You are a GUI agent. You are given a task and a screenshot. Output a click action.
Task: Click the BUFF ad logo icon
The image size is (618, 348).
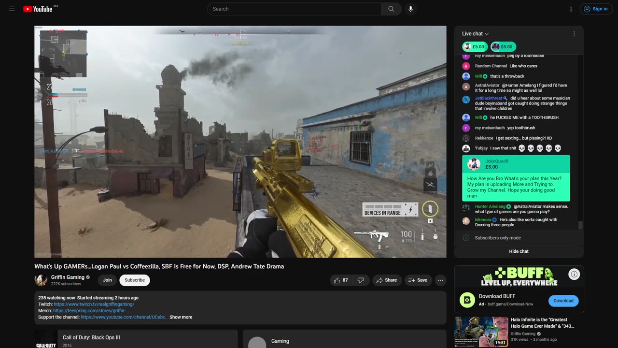pyautogui.click(x=467, y=300)
